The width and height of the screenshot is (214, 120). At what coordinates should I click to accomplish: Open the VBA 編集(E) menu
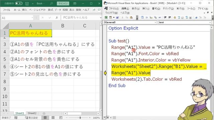coord(125,9)
